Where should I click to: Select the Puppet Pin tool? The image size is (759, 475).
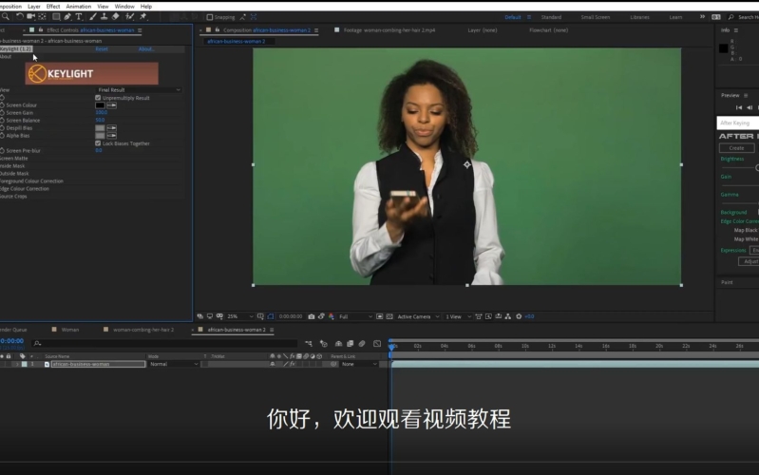pos(143,16)
